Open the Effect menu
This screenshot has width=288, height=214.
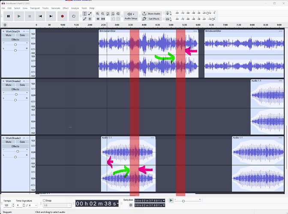tap(66, 8)
